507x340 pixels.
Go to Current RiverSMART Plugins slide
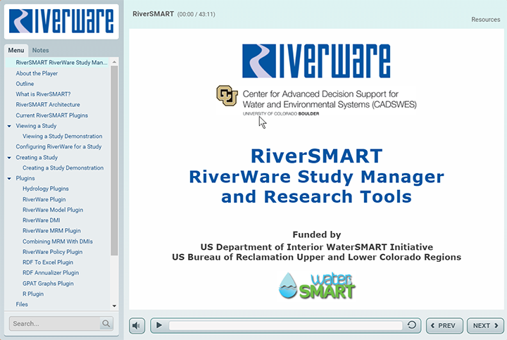pos(51,115)
